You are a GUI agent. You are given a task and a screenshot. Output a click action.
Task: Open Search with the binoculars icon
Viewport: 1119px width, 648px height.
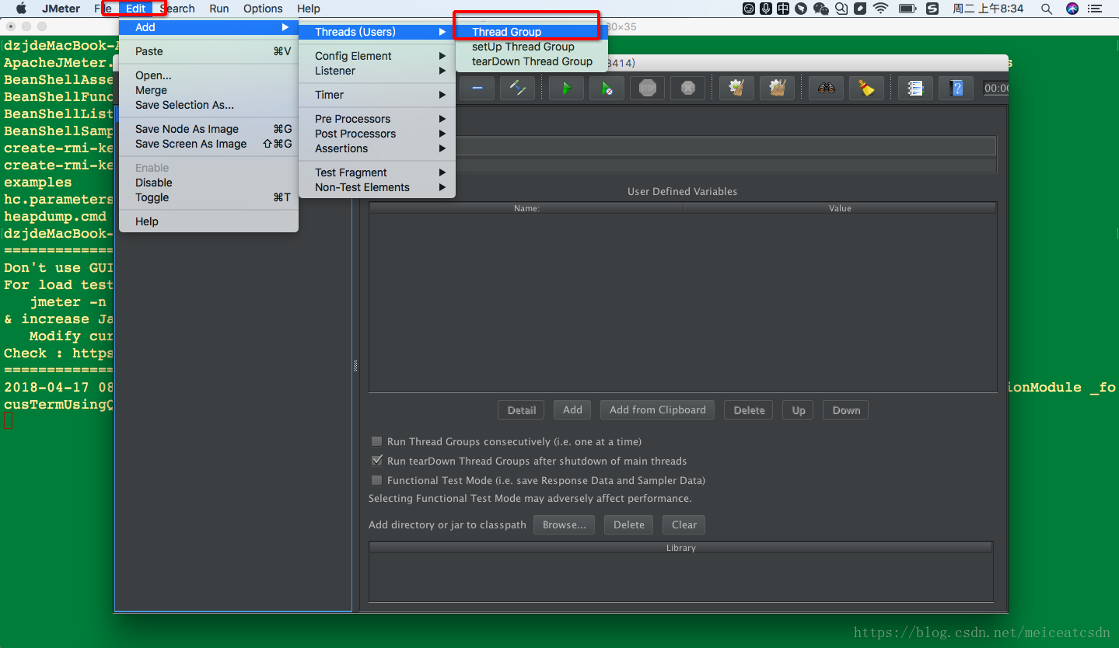point(826,88)
